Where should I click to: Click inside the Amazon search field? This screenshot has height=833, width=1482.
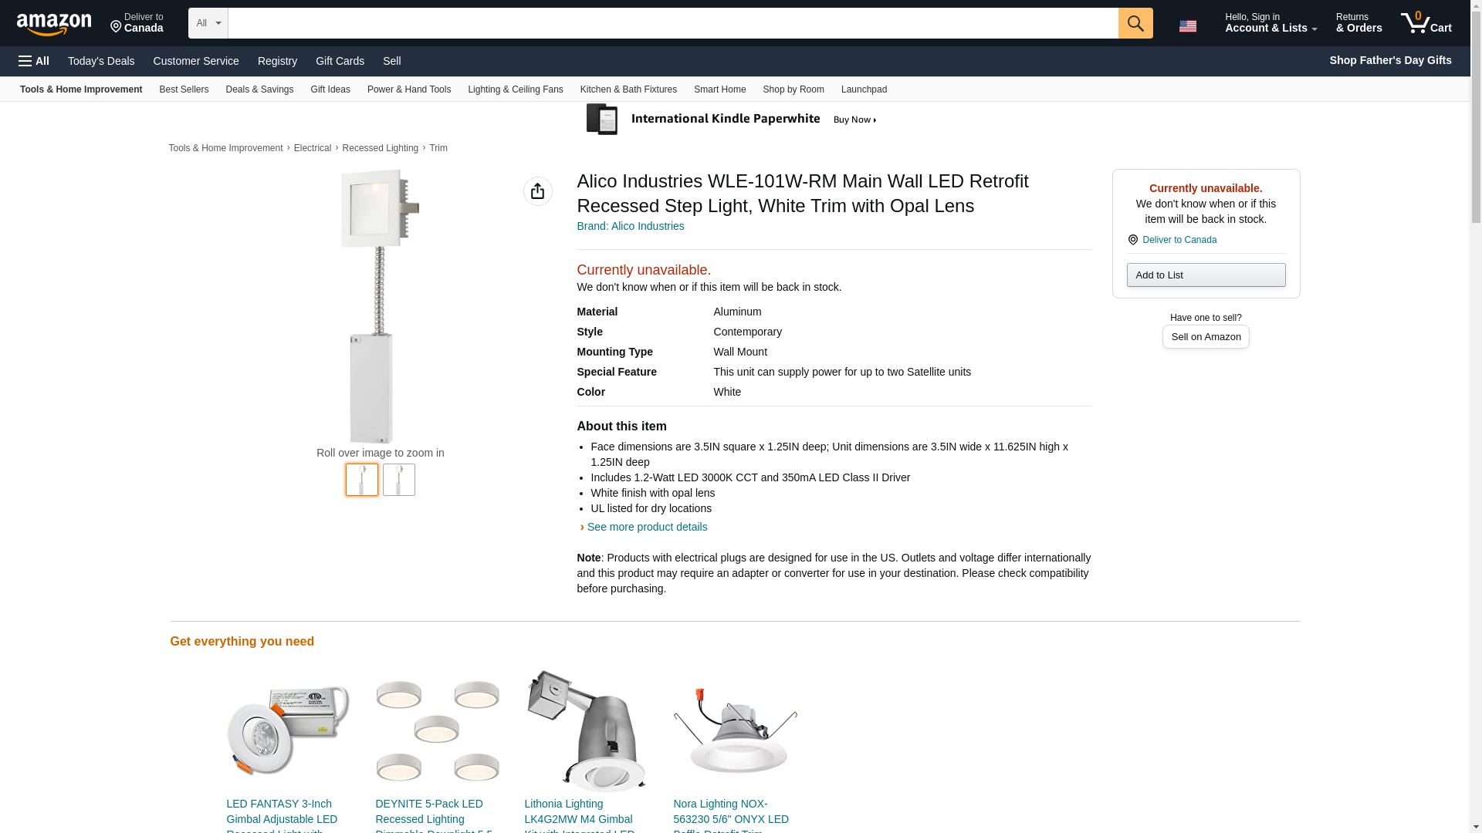tap(672, 23)
